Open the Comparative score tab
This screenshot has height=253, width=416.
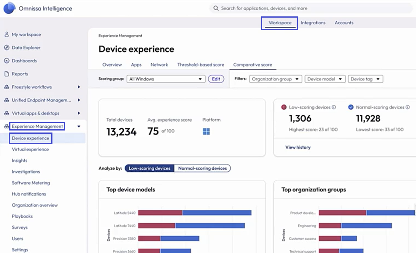(253, 65)
